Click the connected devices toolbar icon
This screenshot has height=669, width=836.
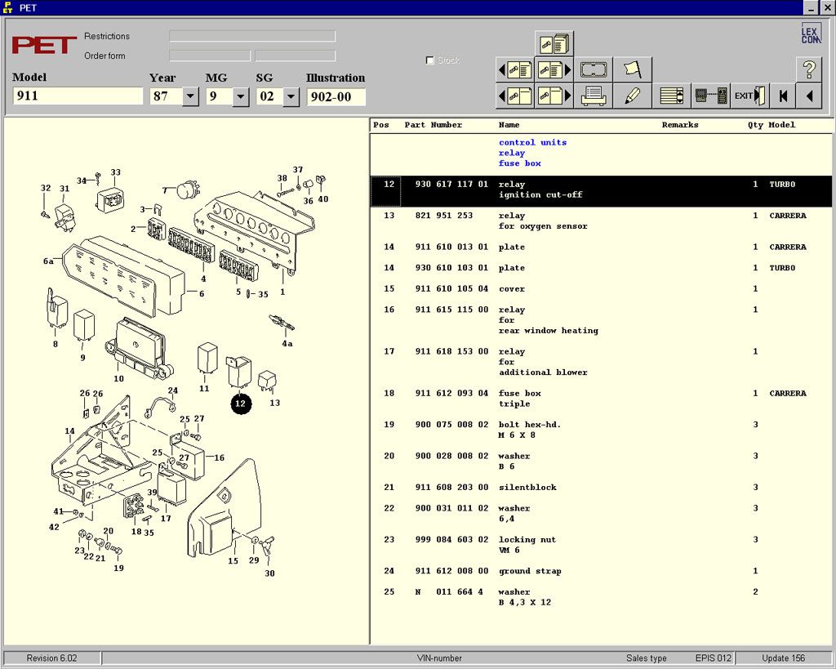(710, 96)
